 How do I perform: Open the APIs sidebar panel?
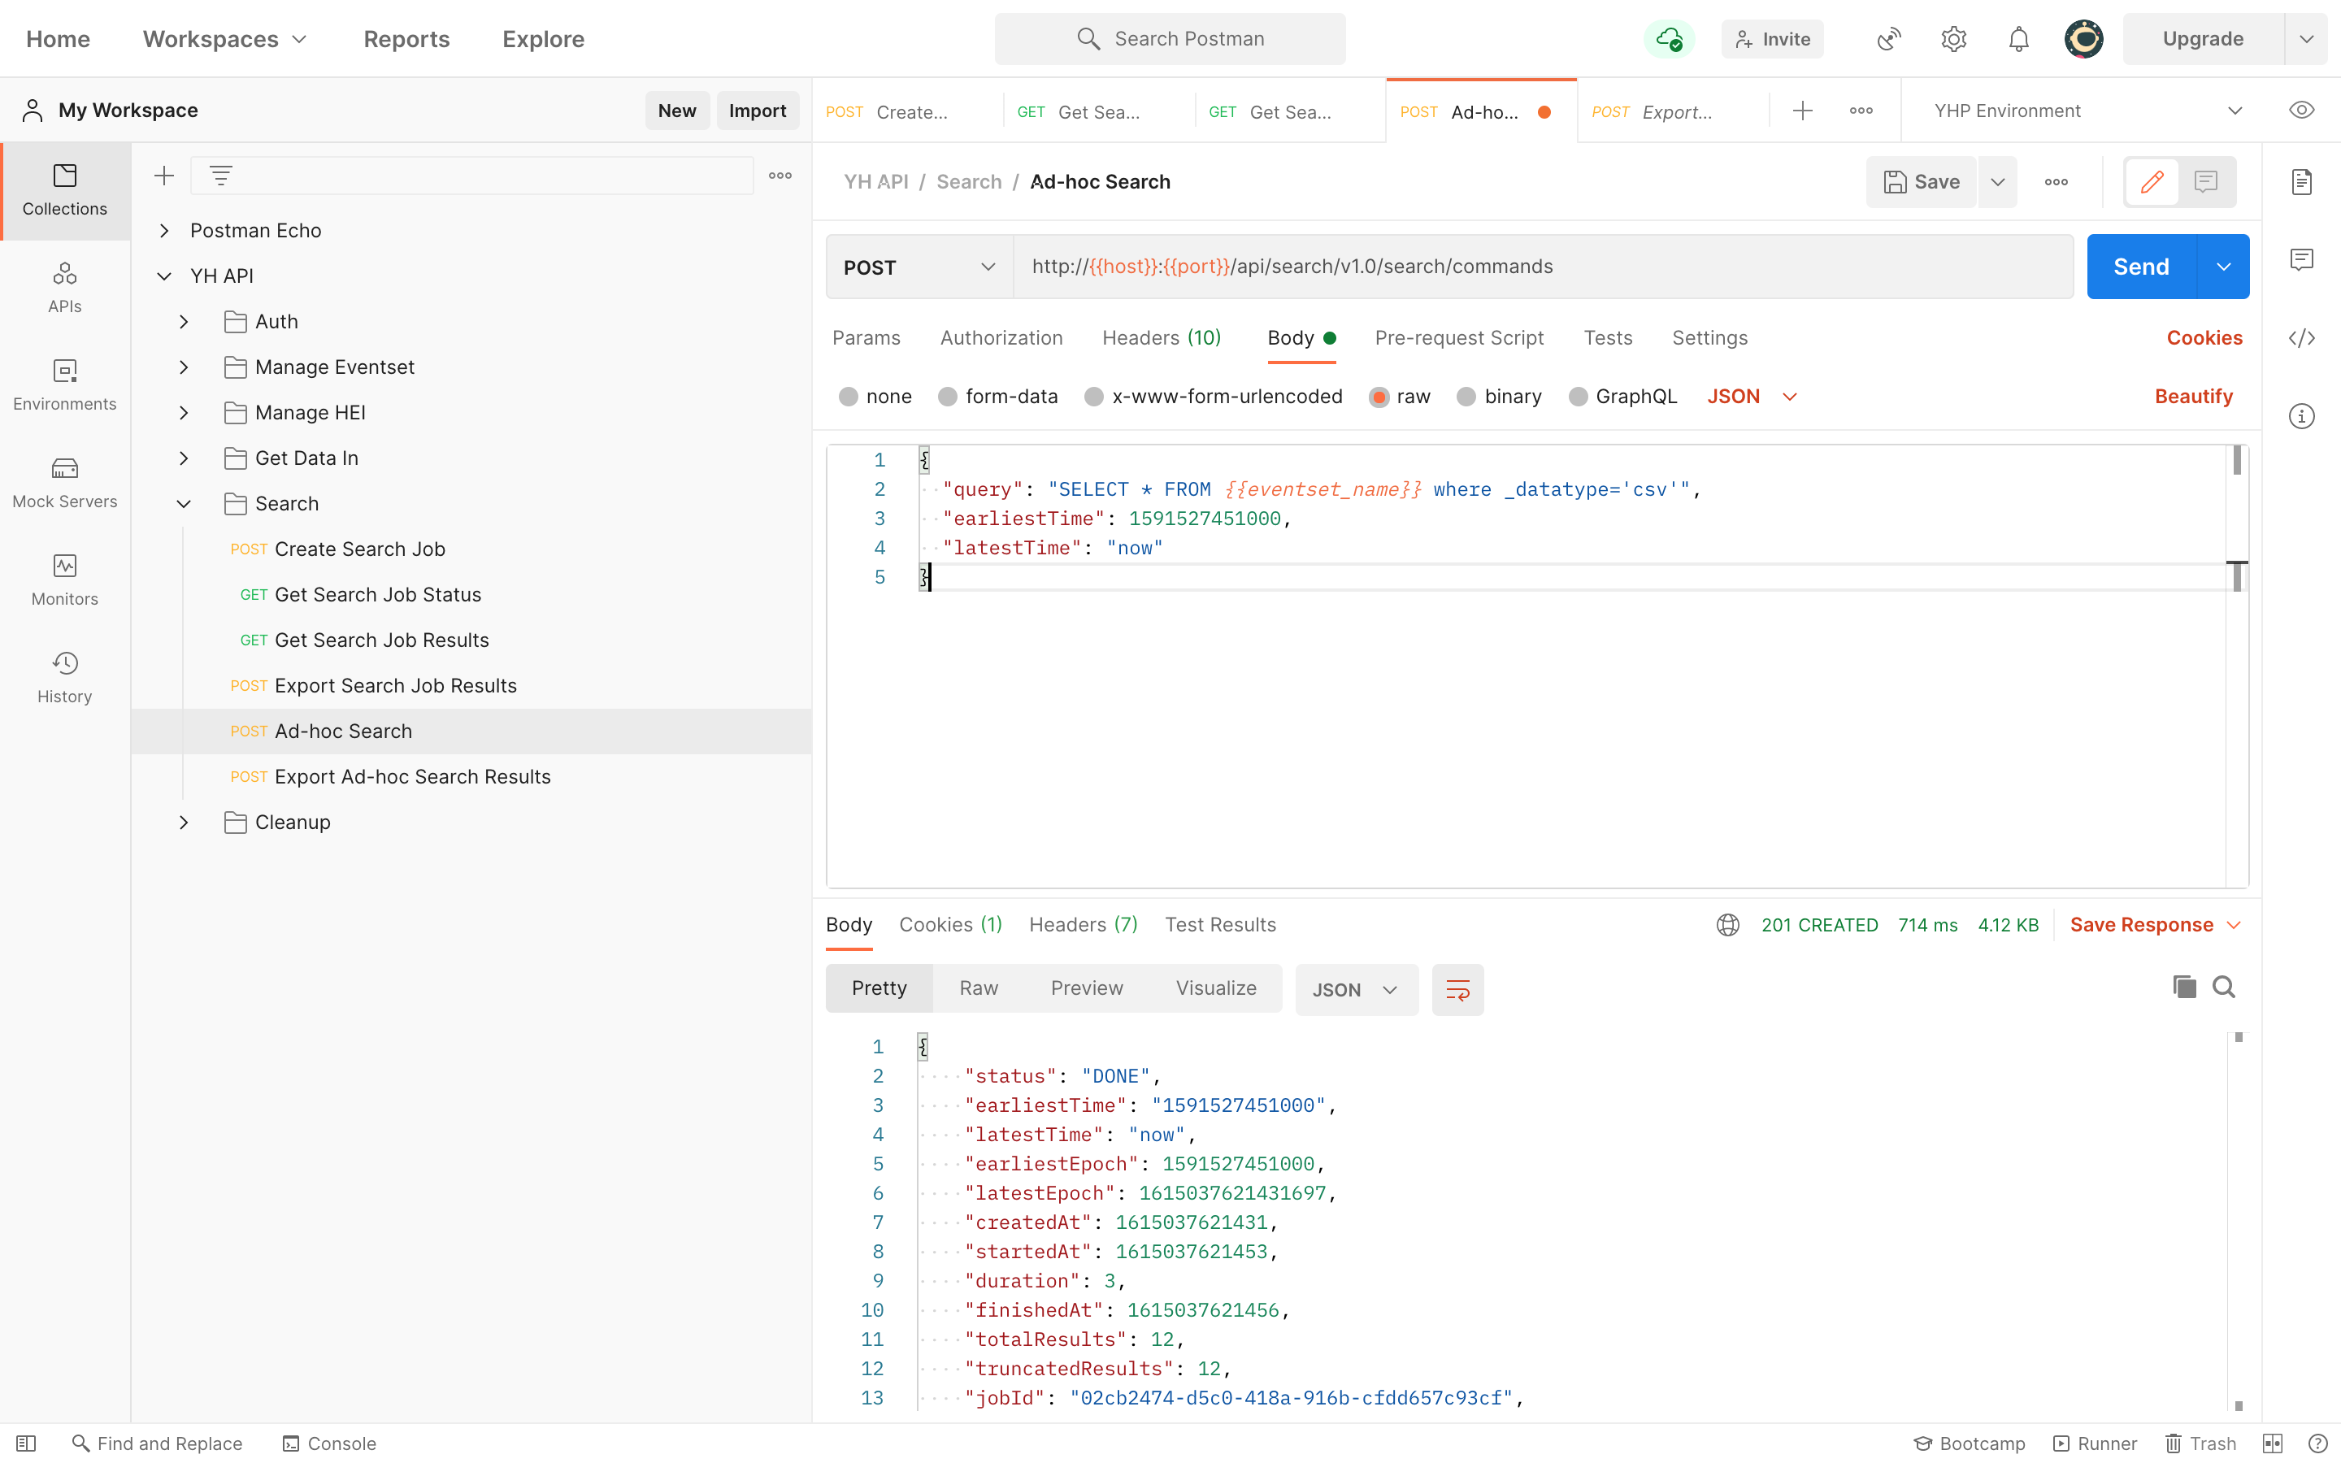tap(65, 288)
